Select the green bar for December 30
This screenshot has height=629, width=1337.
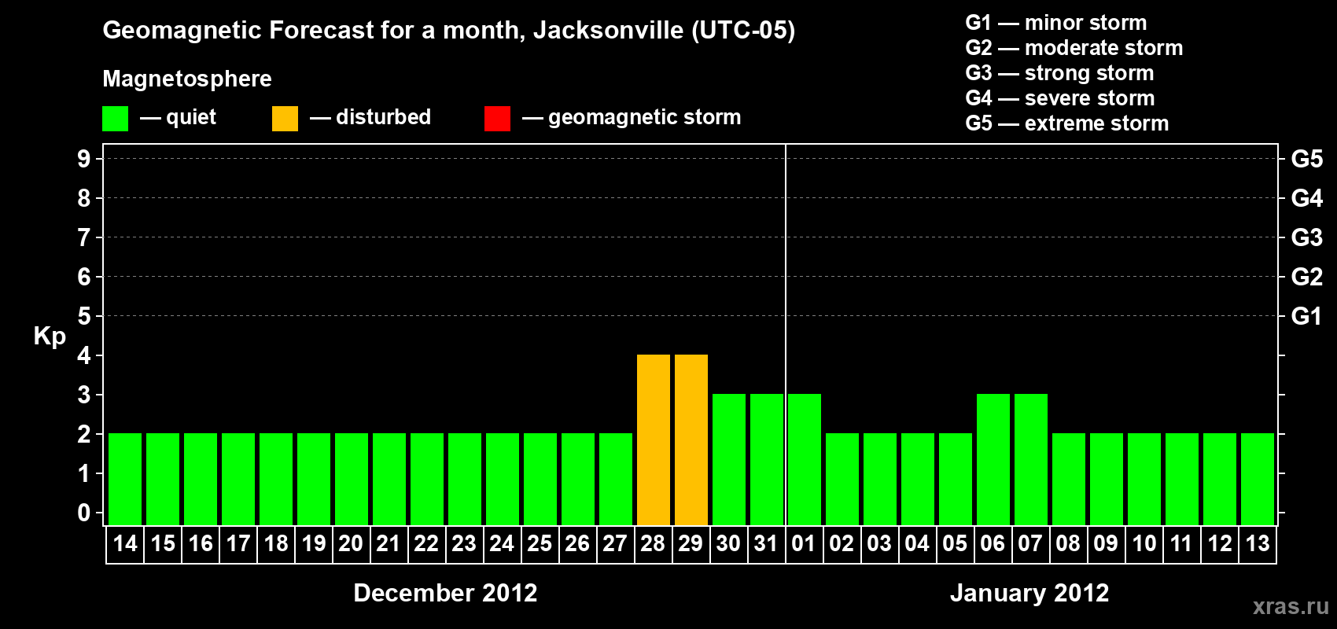coord(729,459)
